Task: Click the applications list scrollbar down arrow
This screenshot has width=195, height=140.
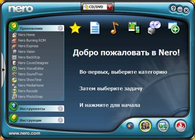Action: coord(62,98)
